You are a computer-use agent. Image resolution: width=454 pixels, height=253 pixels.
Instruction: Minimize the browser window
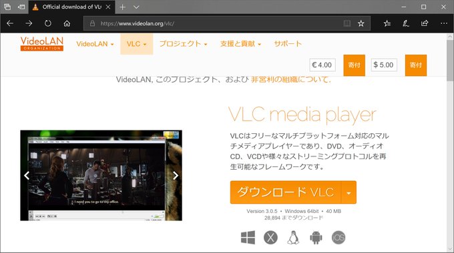click(x=404, y=7)
